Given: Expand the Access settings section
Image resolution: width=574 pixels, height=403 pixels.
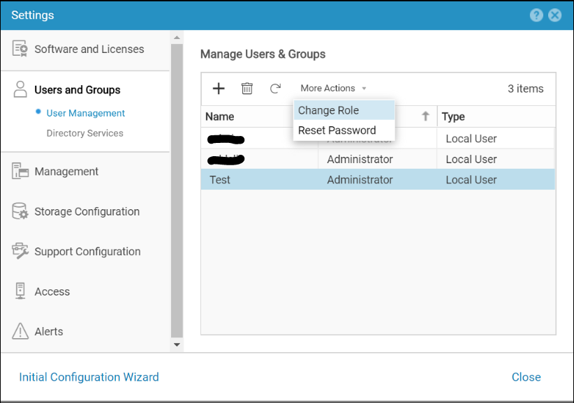Looking at the screenshot, I should click(52, 291).
